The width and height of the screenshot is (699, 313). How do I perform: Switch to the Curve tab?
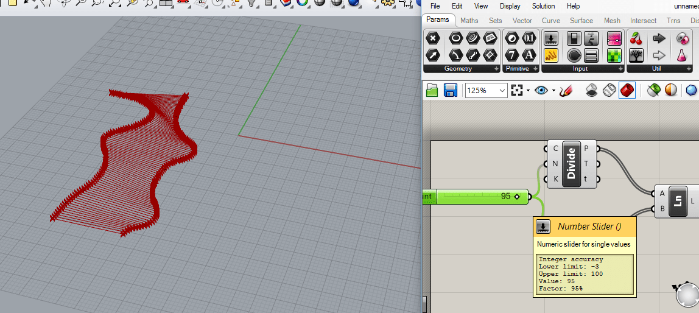tap(551, 21)
